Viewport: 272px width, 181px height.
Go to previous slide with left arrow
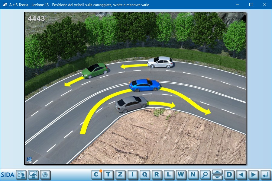point(241,174)
